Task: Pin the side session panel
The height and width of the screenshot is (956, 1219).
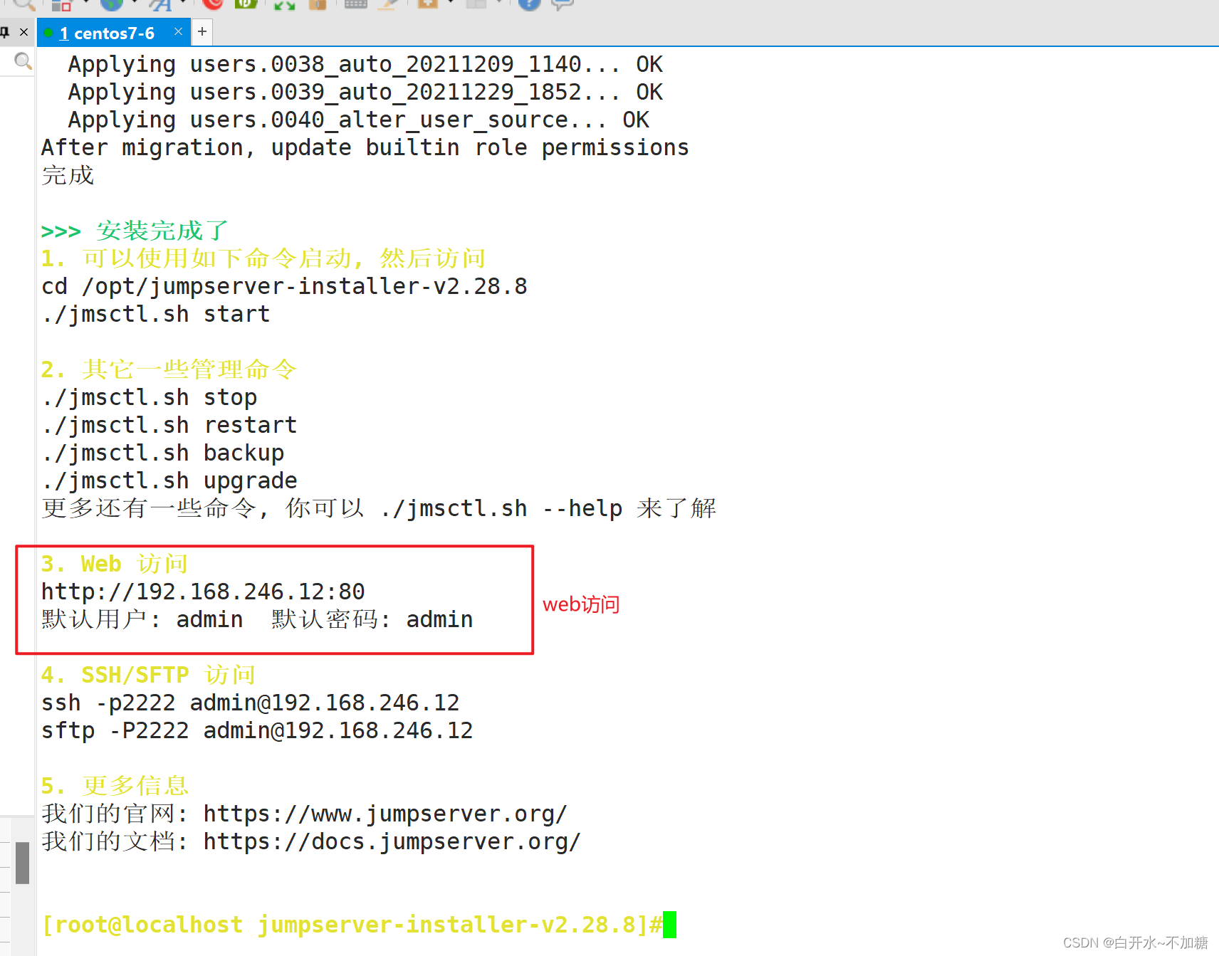Action: 5,32
